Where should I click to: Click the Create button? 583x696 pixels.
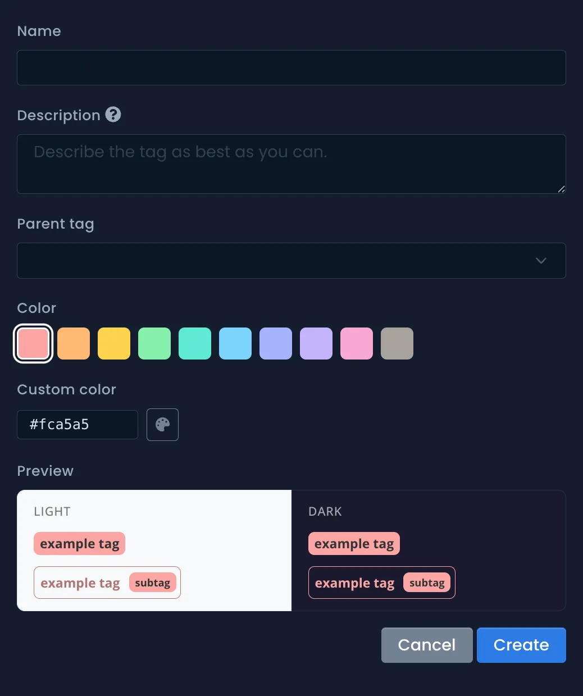click(x=521, y=645)
